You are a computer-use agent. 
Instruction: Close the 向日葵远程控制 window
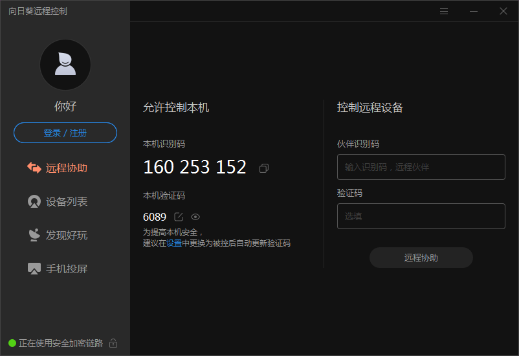coord(503,11)
